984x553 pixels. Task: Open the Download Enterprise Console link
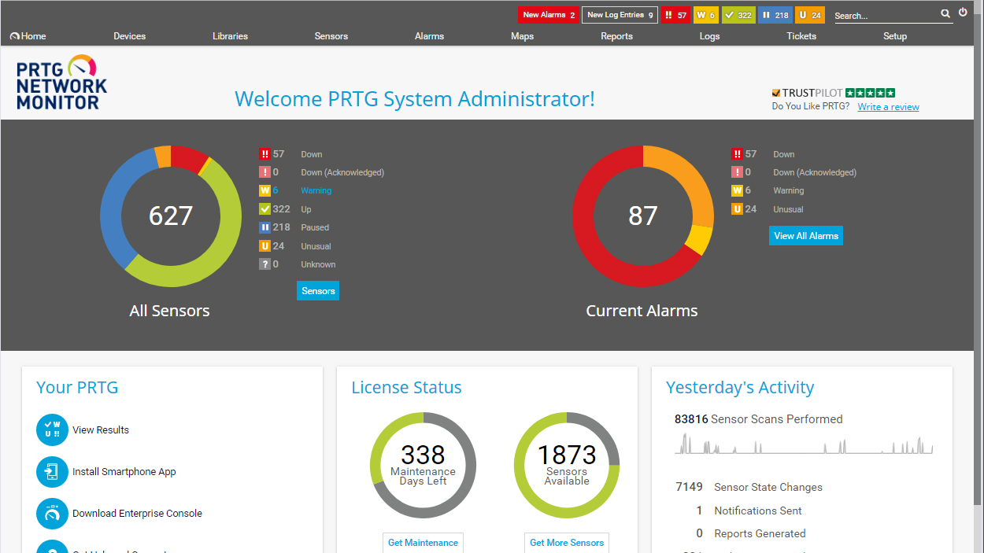(137, 514)
